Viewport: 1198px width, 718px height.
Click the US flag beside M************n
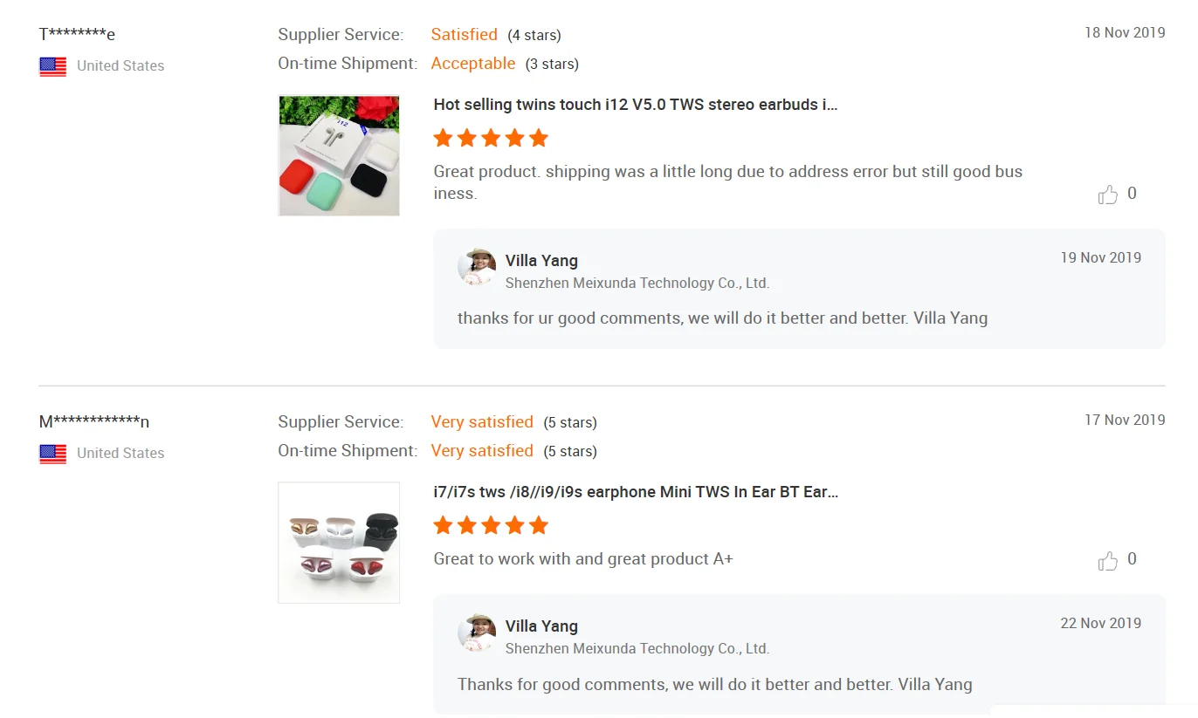coord(53,454)
